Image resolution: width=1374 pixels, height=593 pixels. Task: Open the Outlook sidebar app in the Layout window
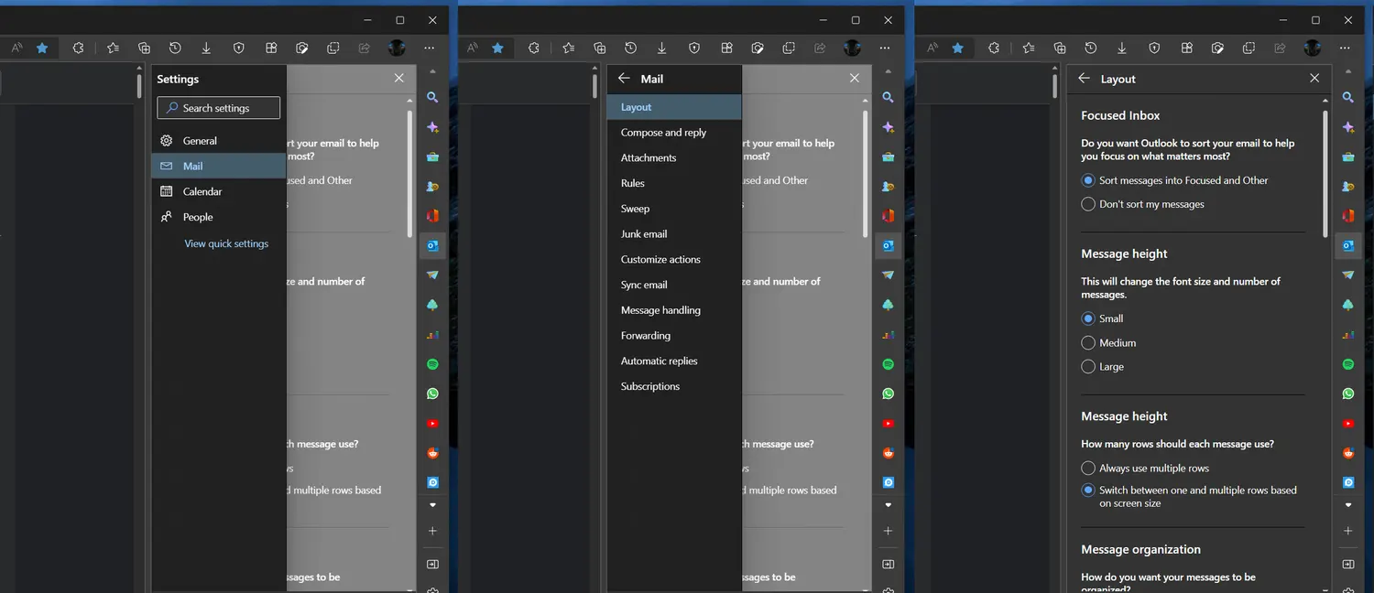pyautogui.click(x=1347, y=245)
